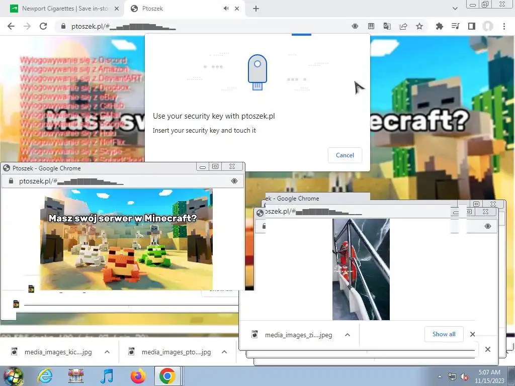This screenshot has width=515, height=386.
Task: Close the Ptoszek popup window
Action: (232, 167)
